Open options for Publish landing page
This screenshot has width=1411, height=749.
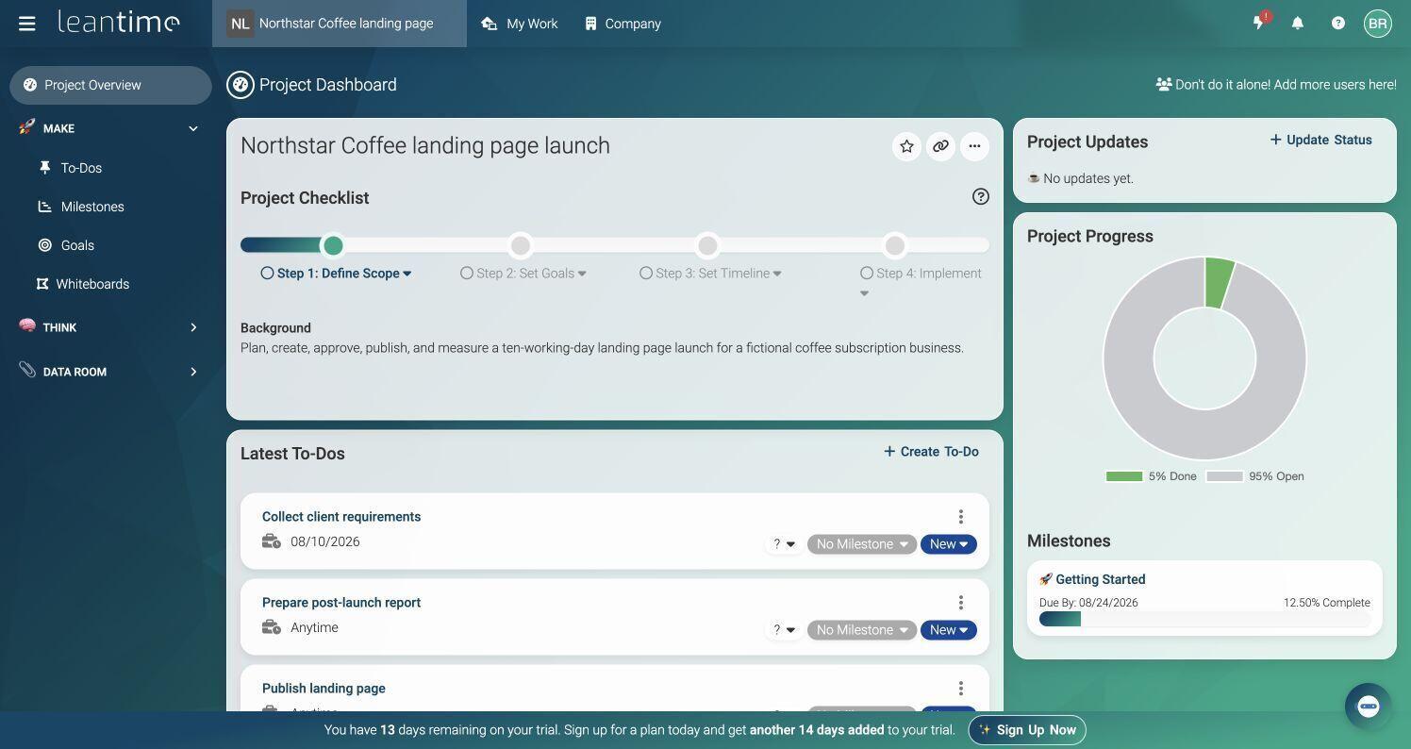(960, 689)
